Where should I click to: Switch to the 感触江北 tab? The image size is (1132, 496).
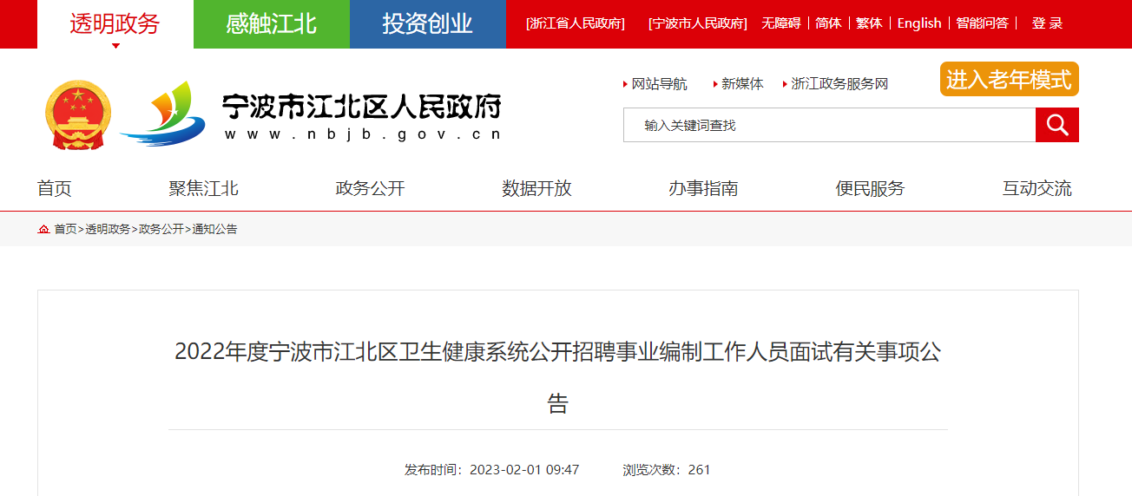272,24
